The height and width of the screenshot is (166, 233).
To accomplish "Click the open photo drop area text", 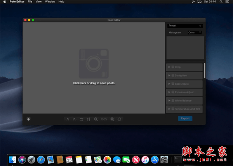I will pyautogui.click(x=94, y=83).
